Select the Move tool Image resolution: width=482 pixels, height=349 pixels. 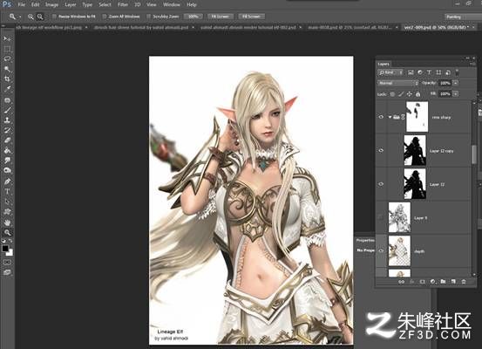tap(7, 39)
